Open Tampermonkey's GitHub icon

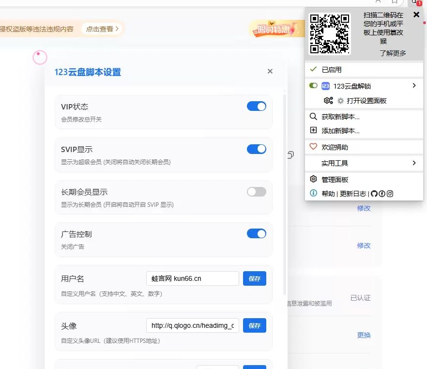[374, 193]
